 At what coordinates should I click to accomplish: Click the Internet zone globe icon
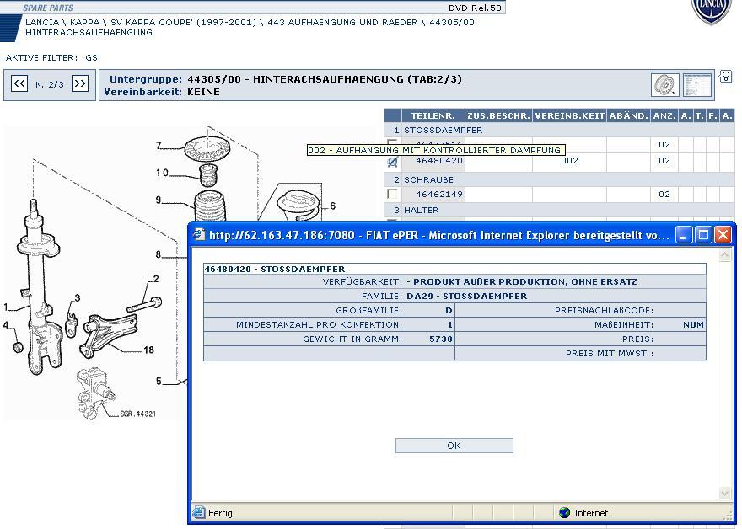tap(564, 512)
